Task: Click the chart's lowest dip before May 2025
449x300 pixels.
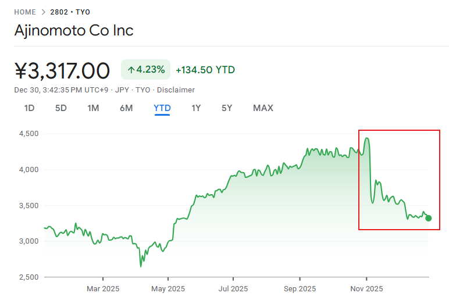Action: tap(141, 266)
